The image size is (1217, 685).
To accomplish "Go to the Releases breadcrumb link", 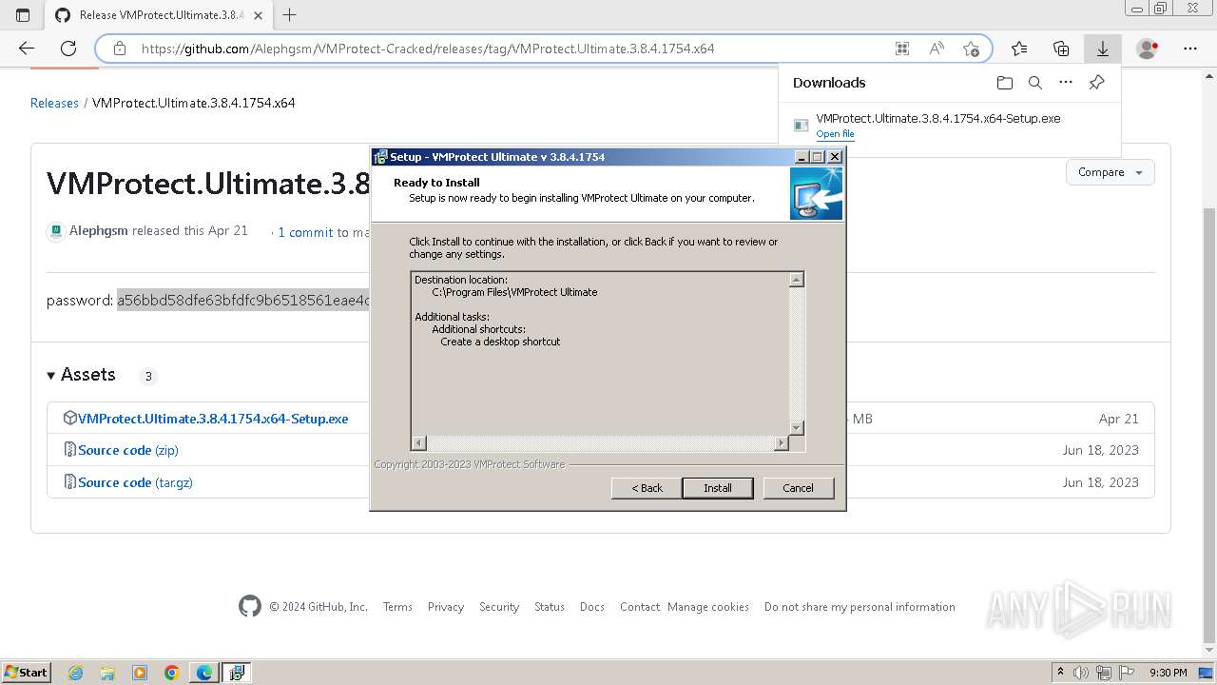I will pyautogui.click(x=54, y=103).
